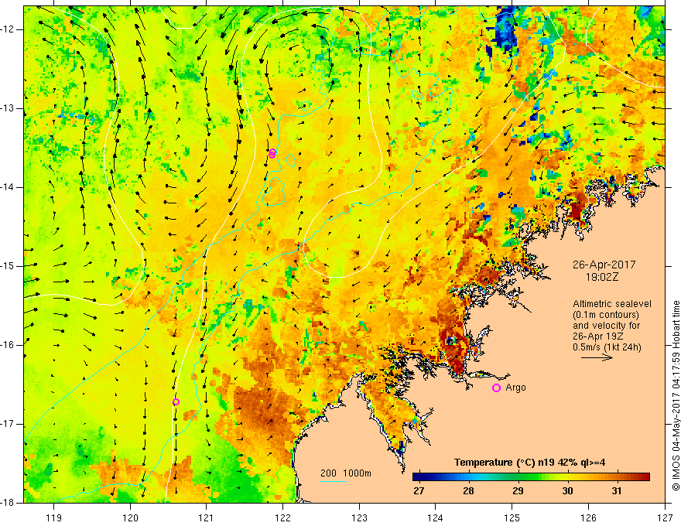The image size is (681, 526).
Task: Click the '(0.1m contours)' caption line
Action: 606,315
